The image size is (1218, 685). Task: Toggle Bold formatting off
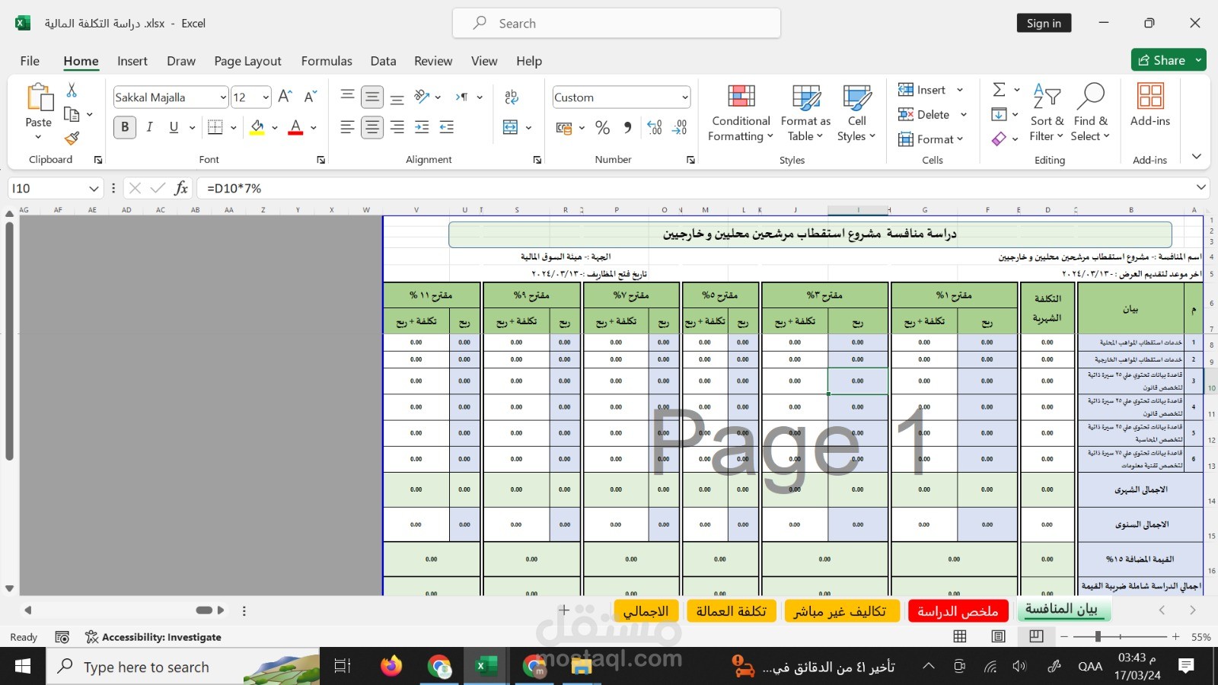coord(124,127)
